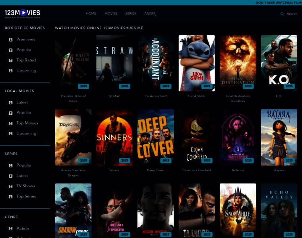
Task: Click film icon beside Top Series
Action: 11,197
